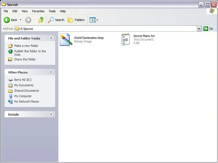Viewport: 218px width, 163px height.
Task: Expand the Address bar dropdown
Action: point(199,29)
